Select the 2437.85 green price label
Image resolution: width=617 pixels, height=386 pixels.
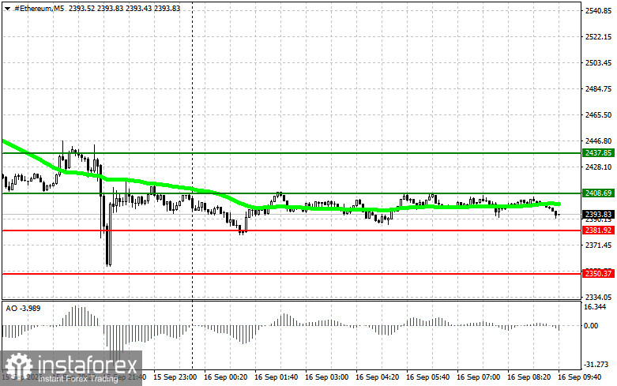pyautogui.click(x=598, y=153)
